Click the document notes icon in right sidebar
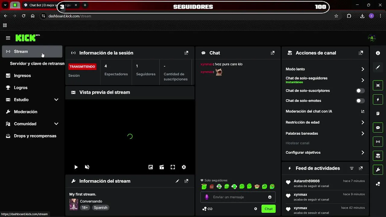This screenshot has width=386, height=217. (378, 114)
